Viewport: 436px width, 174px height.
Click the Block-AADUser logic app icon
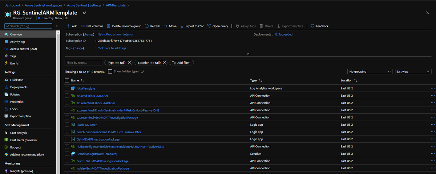click(x=73, y=125)
